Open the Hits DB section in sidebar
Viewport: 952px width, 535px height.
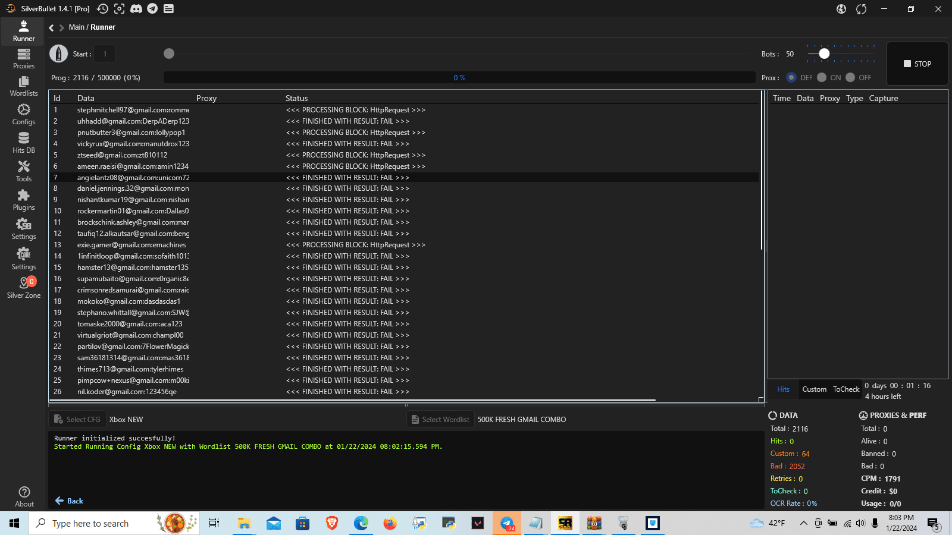(x=24, y=143)
